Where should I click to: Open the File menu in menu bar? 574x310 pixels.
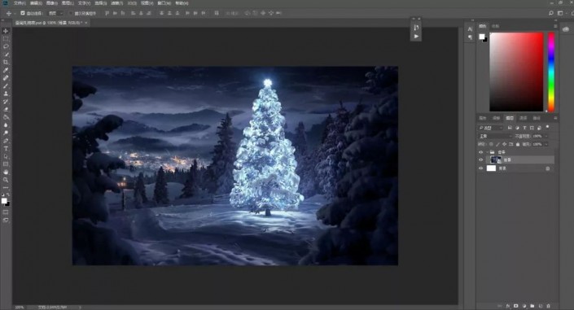tap(20, 3)
